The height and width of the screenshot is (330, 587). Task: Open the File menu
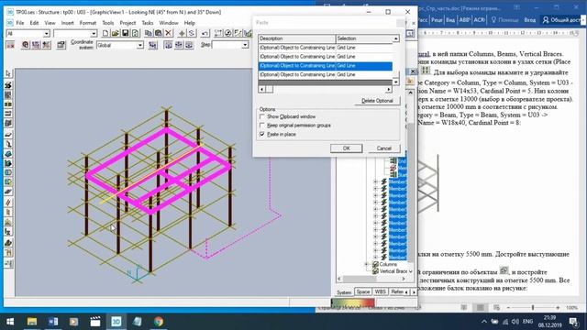[x=20, y=23]
